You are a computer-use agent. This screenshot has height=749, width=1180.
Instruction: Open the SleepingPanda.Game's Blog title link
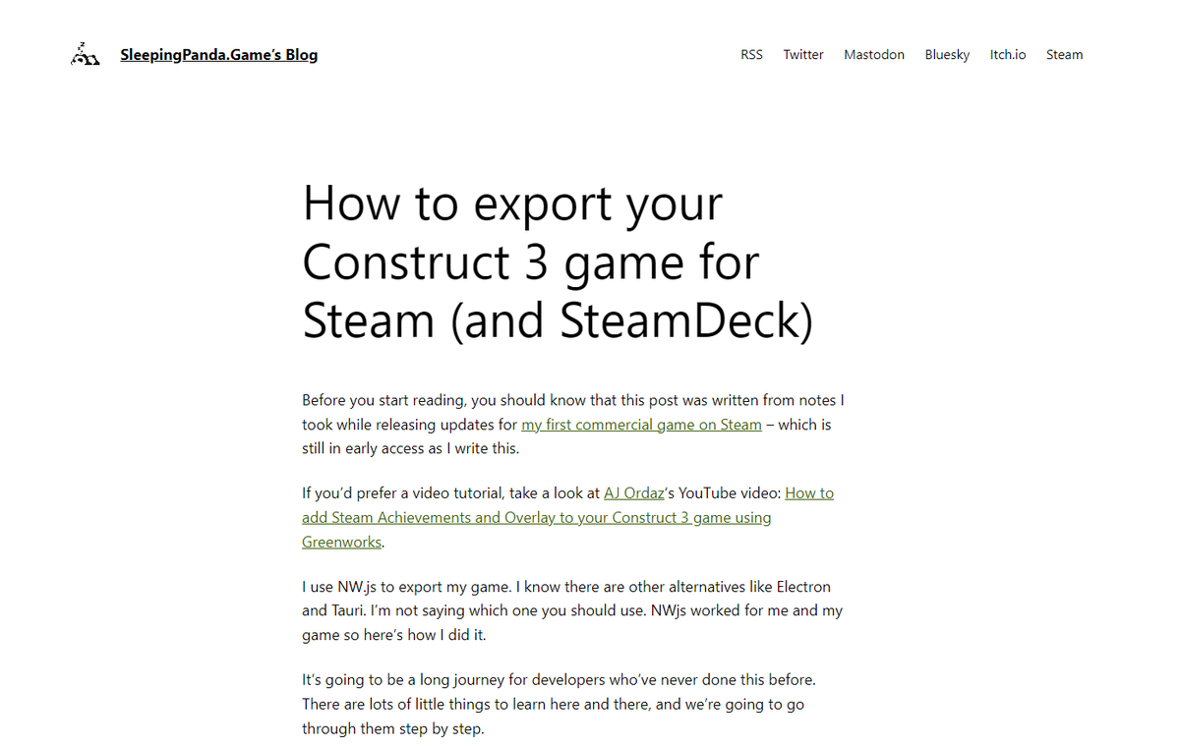point(219,55)
